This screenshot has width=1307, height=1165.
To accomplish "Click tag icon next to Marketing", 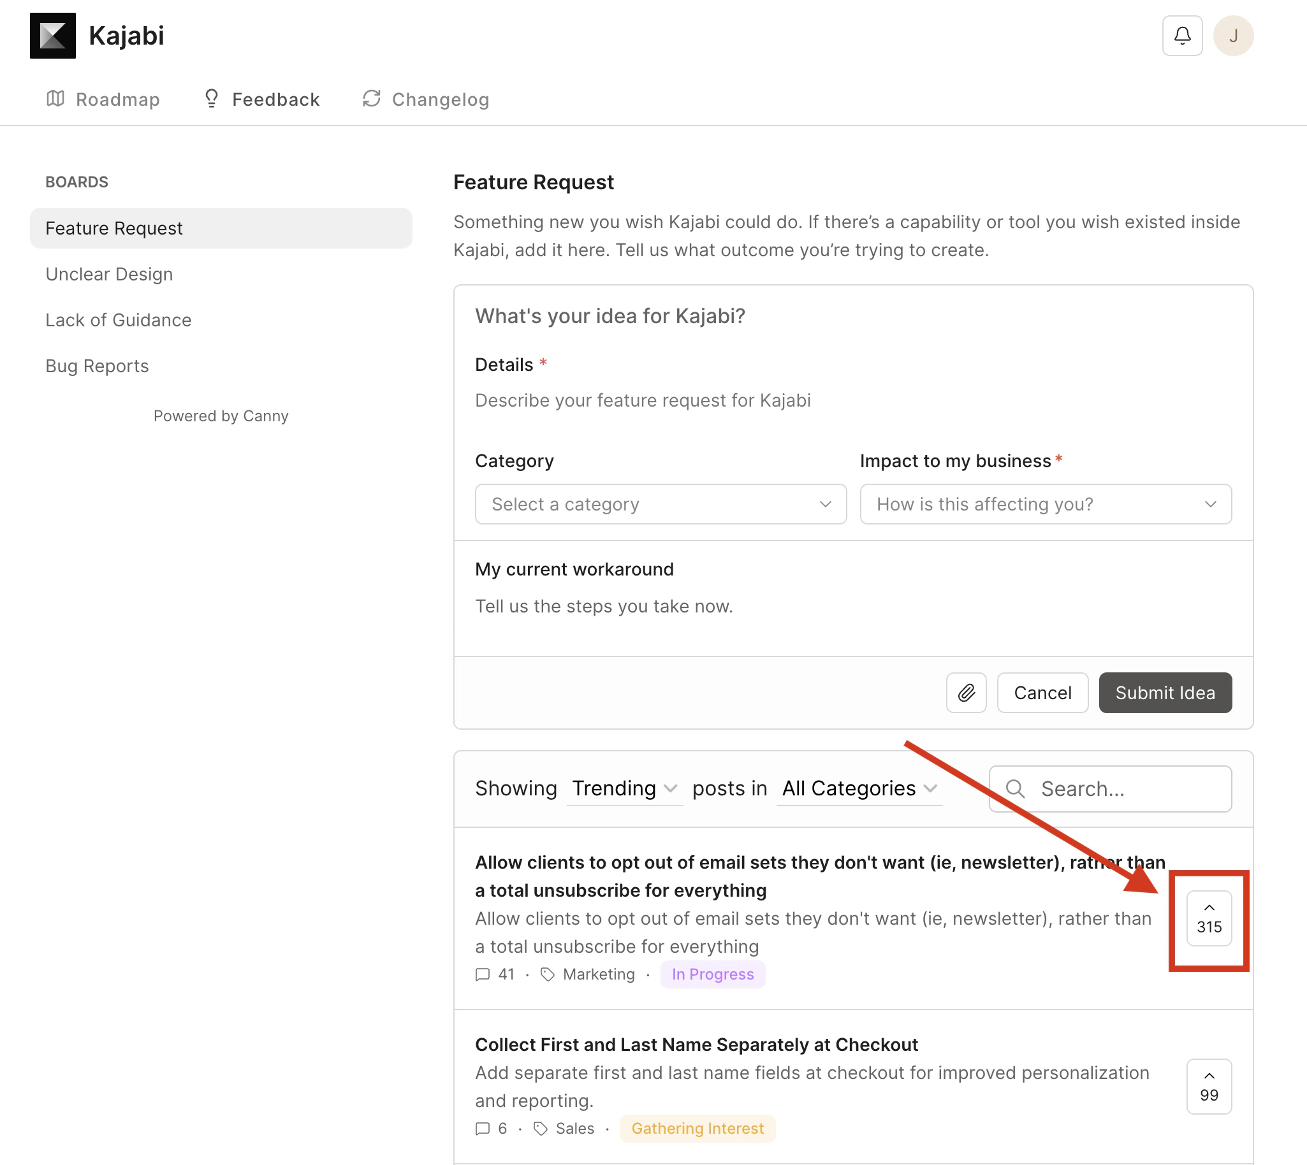I will [548, 974].
